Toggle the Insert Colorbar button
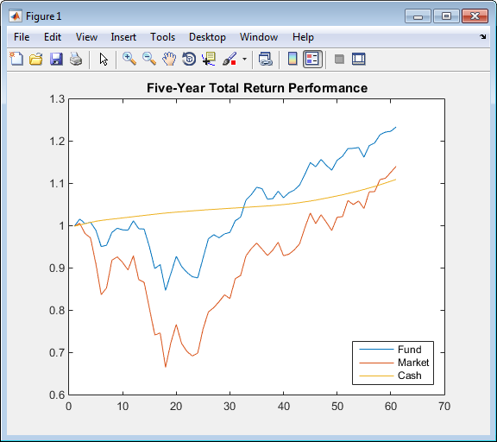 point(293,59)
